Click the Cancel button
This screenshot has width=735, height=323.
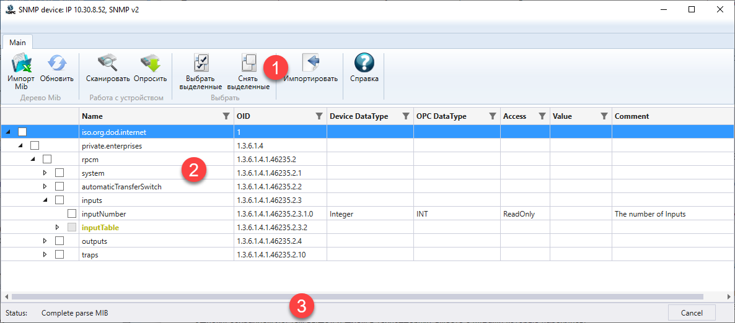coord(692,312)
